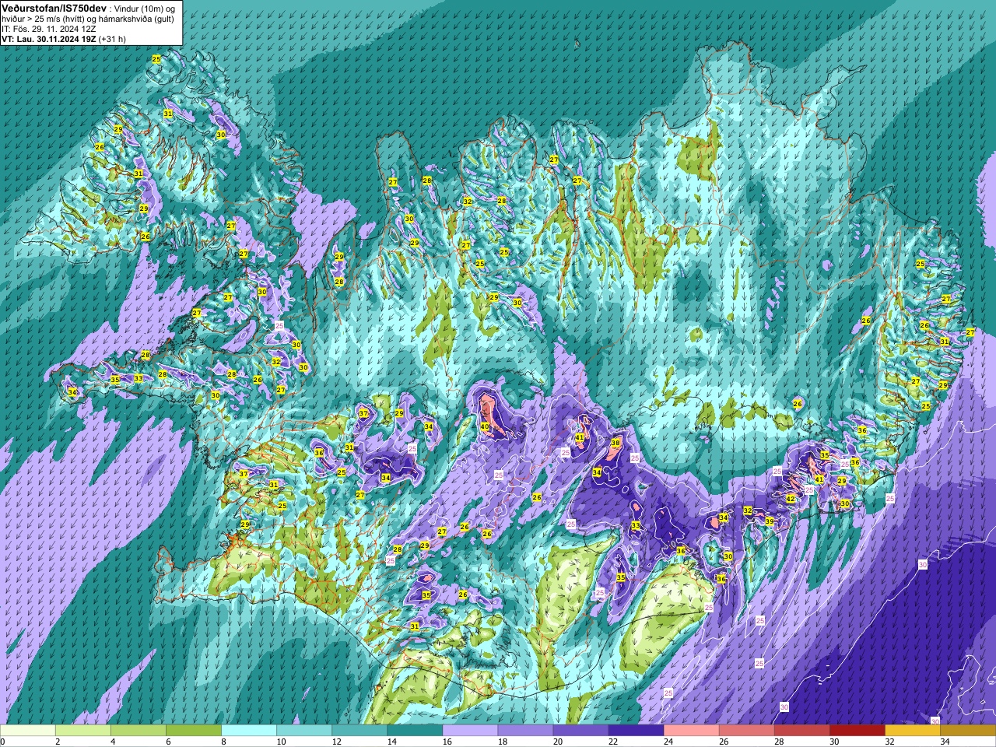The image size is (996, 747).
Task: Click the 14–16 m/s dark teal legend swatch
Action: (415, 731)
